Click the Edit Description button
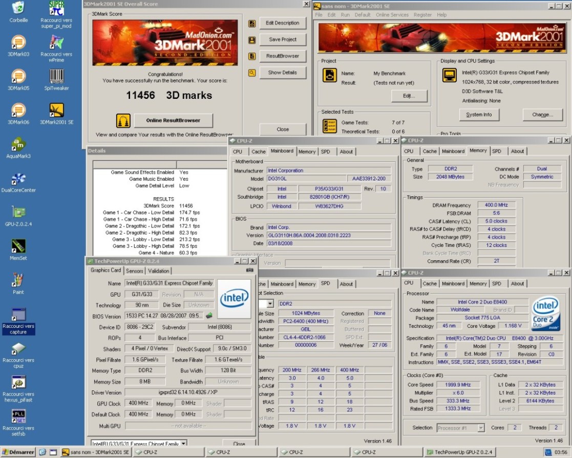572x458 pixels. point(283,23)
